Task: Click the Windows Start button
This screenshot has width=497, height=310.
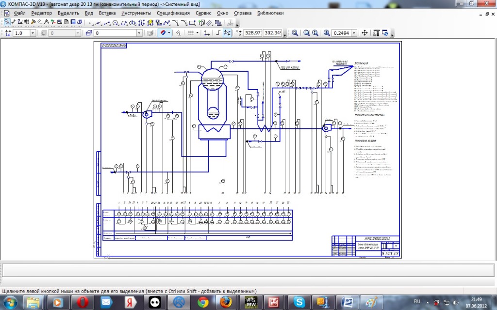Action: coord(11,302)
